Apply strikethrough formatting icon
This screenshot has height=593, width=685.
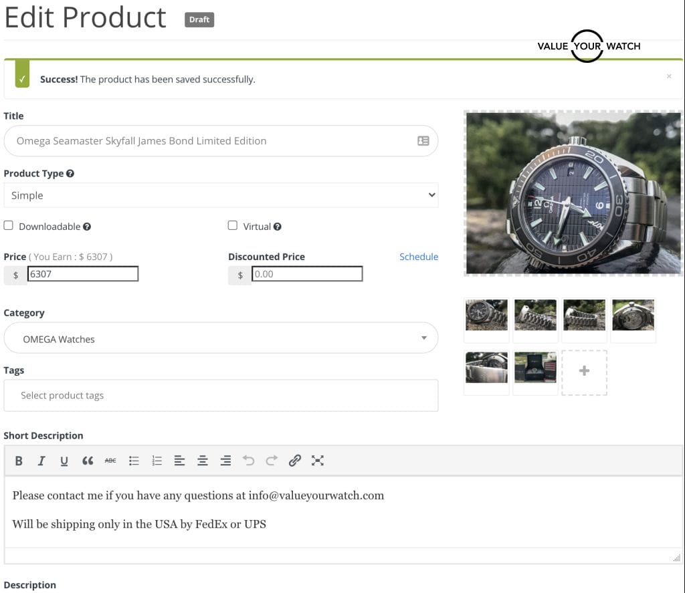coord(110,461)
